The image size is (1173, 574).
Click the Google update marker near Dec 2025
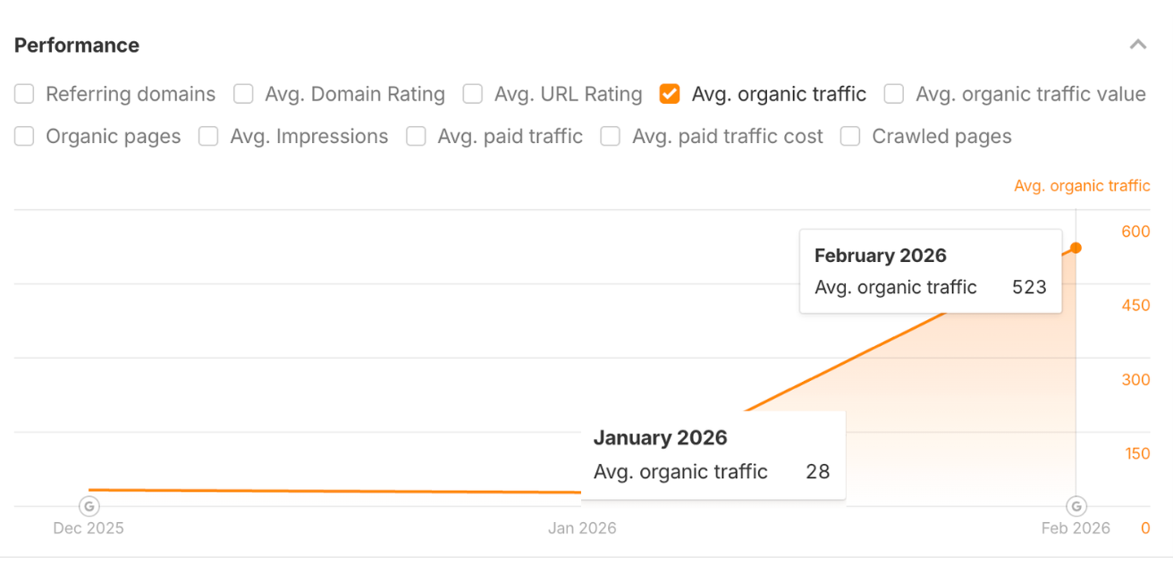coord(89,505)
